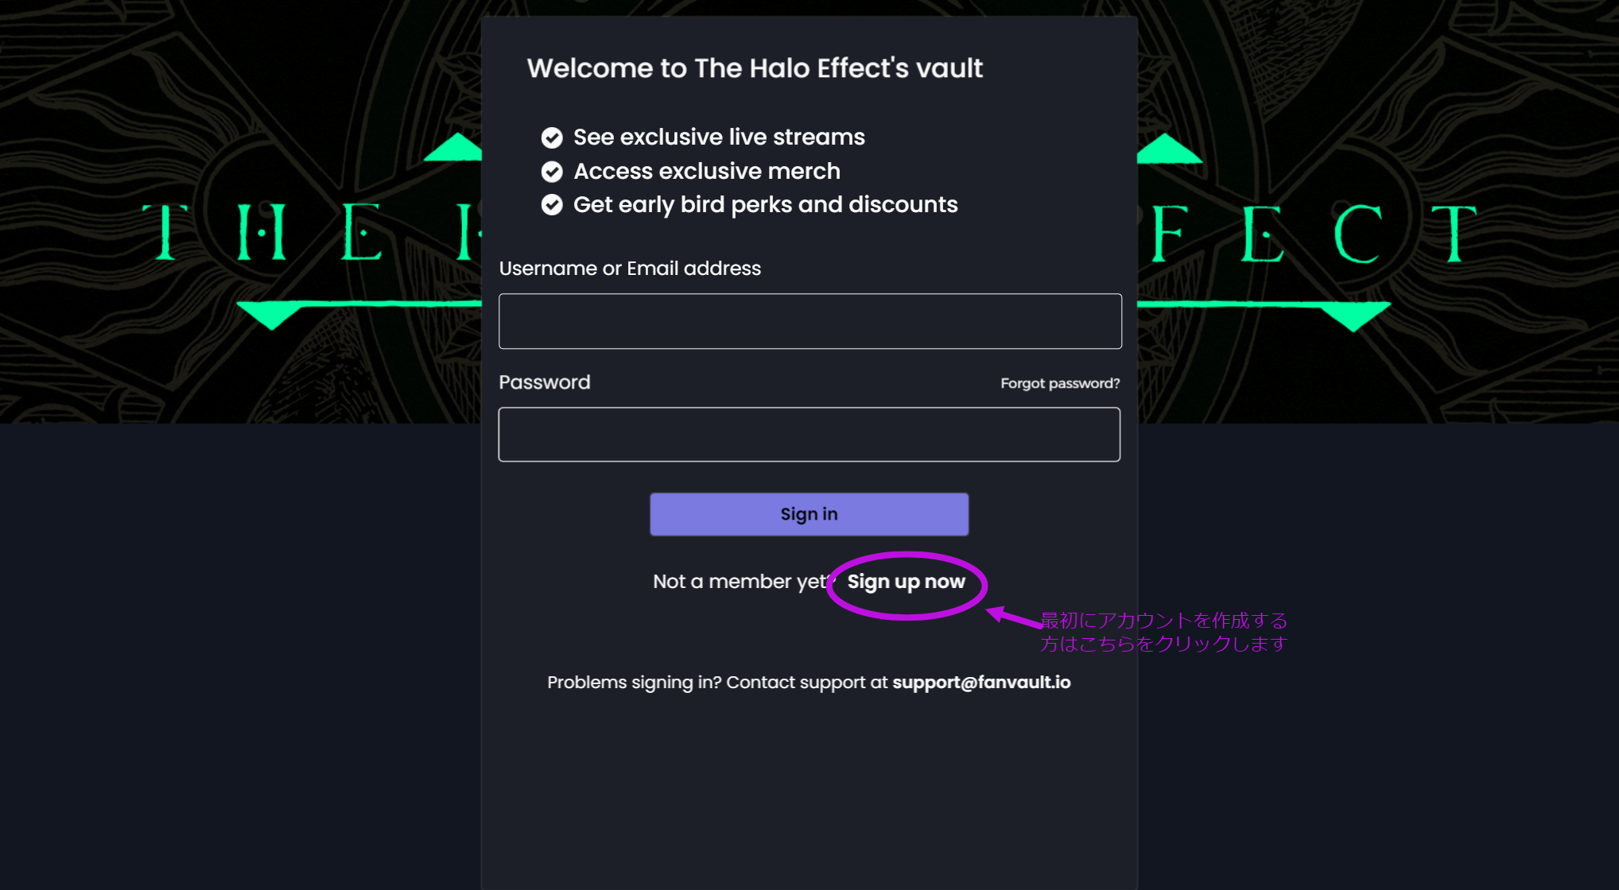This screenshot has width=1619, height=890.
Task: Click the Username or Email address label
Action: pyautogui.click(x=630, y=269)
